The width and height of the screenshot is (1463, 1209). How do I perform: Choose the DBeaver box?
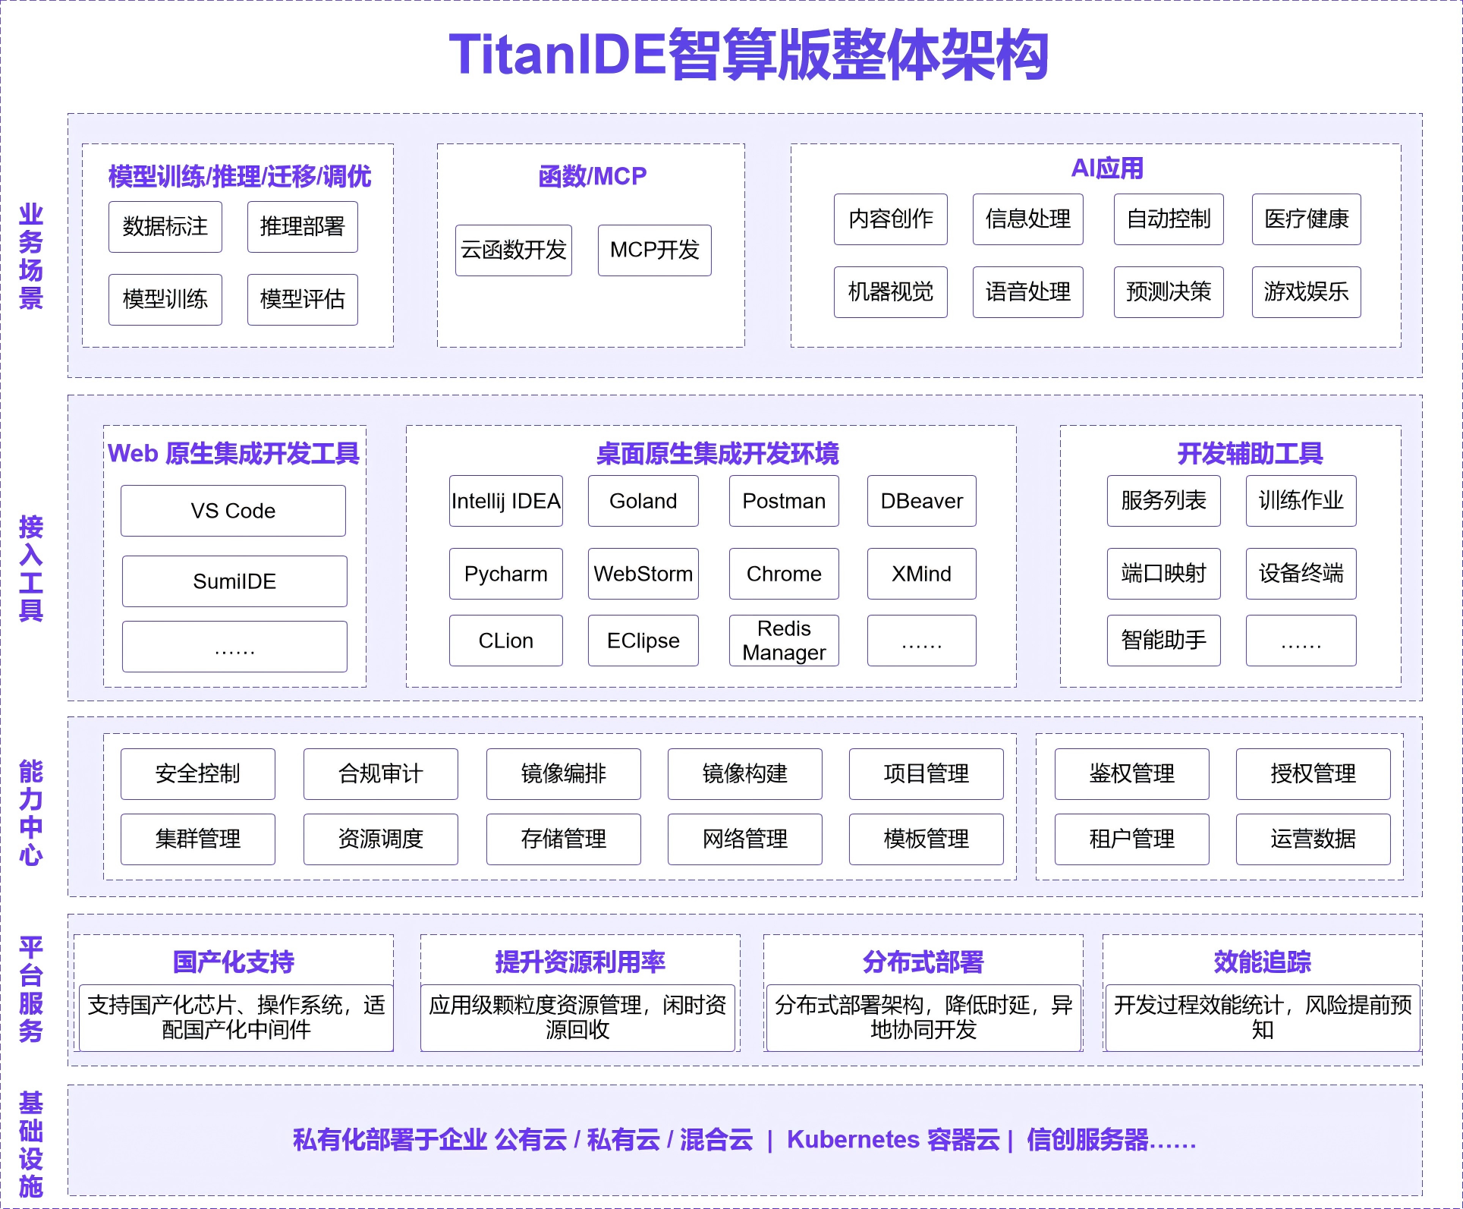click(921, 501)
